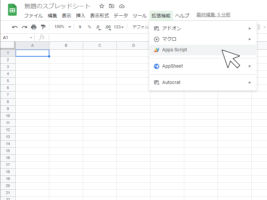The image size is (267, 200).
Task: Expand the AppSheet submenu arrow
Action: pos(250,66)
